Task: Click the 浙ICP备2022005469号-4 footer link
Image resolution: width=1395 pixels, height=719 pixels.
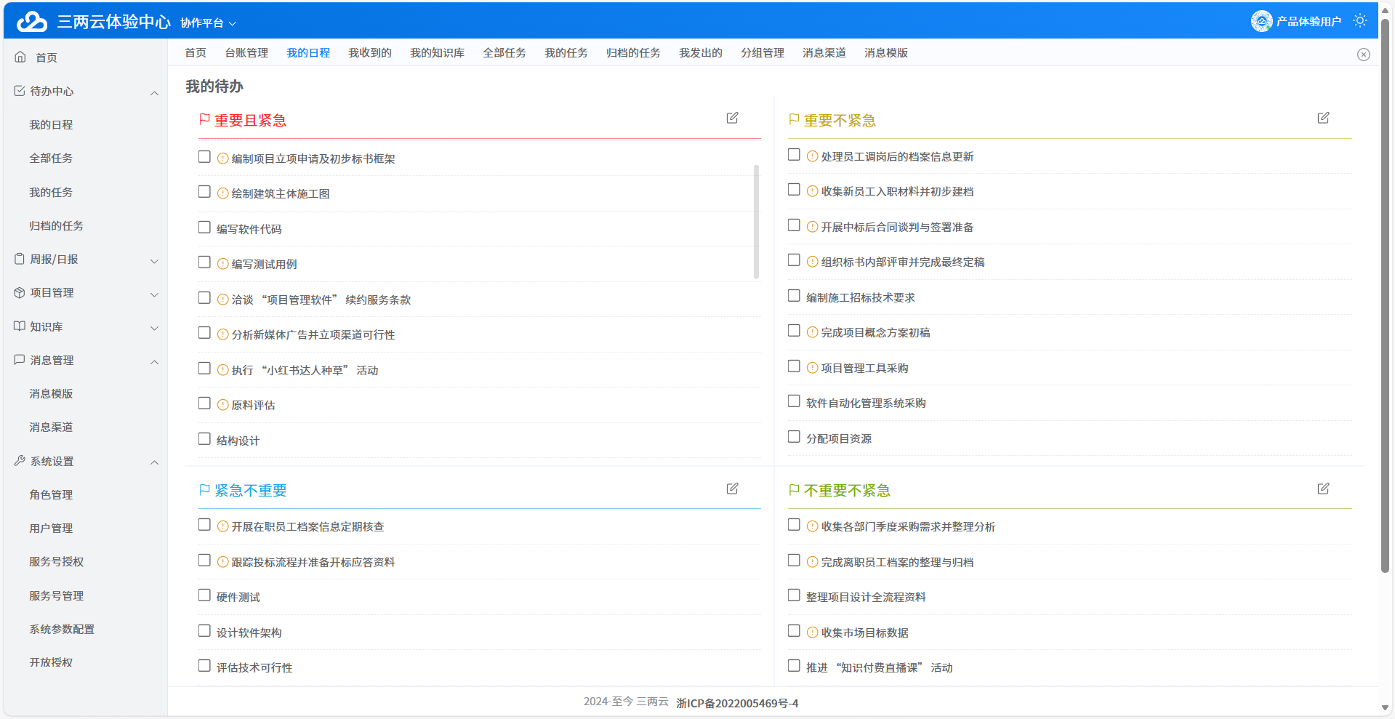Action: (x=736, y=703)
